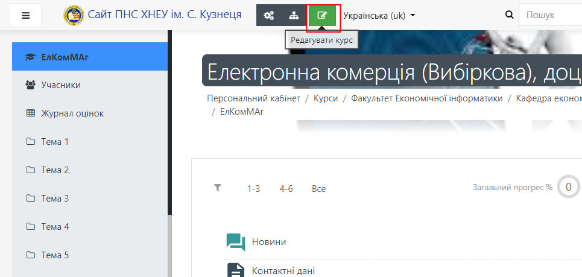Click the table grid icon beside Журнал оцінок
Screen dimensions: 582x277
[30, 113]
